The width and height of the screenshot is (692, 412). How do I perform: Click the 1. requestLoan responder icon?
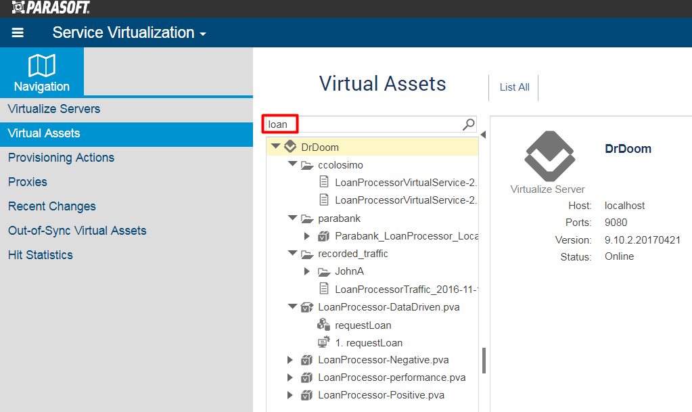point(323,342)
